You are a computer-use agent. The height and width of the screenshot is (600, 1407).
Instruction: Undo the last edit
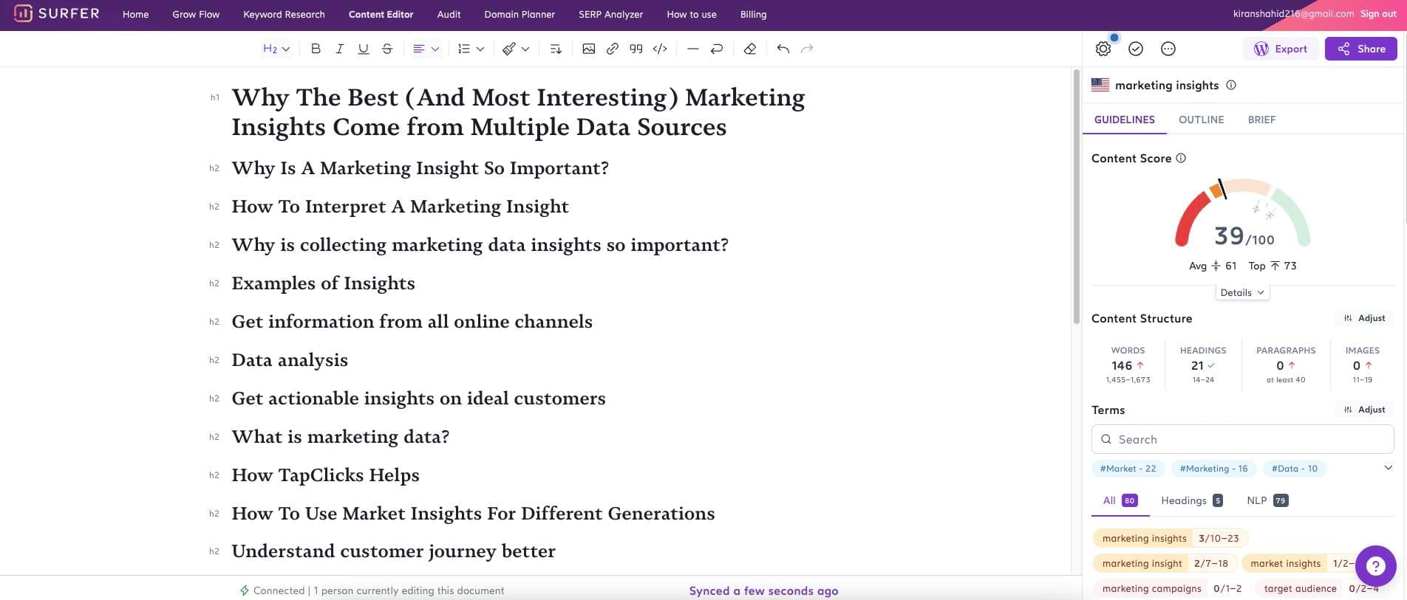pyautogui.click(x=783, y=49)
